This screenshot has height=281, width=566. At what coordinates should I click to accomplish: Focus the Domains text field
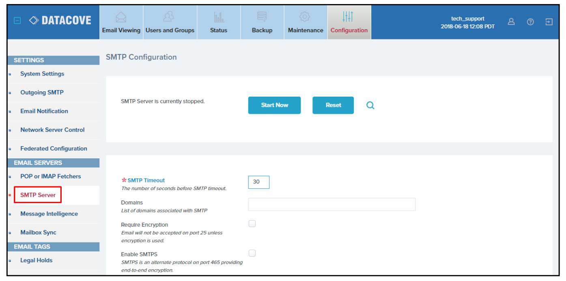point(331,205)
